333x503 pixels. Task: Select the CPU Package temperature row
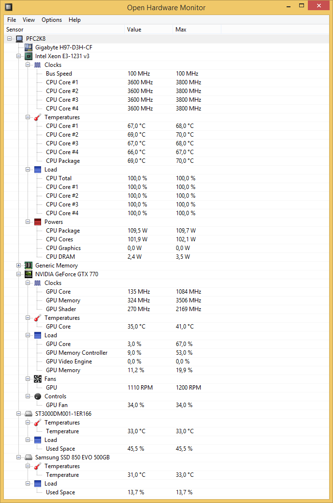click(166, 161)
